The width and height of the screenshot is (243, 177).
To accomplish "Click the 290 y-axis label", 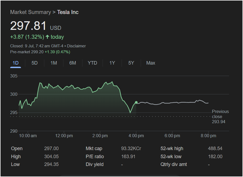I will (14, 131).
